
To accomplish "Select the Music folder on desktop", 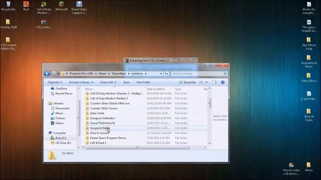I will (309, 167).
